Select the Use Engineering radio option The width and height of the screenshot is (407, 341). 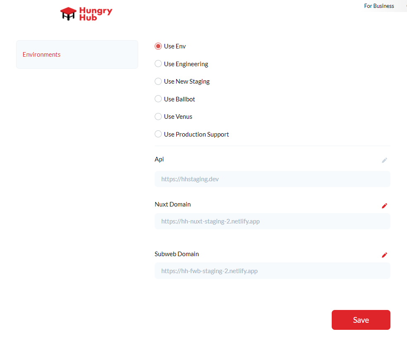pyautogui.click(x=158, y=64)
